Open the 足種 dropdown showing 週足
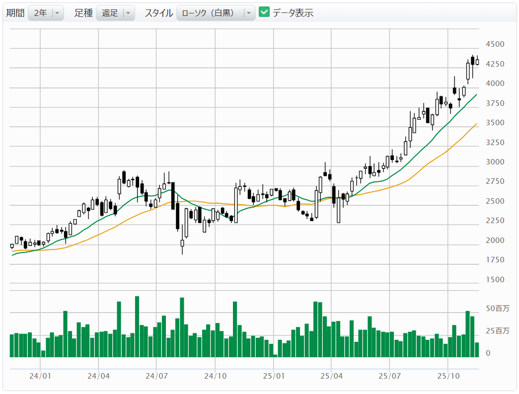This screenshot has width=519, height=394. point(115,13)
